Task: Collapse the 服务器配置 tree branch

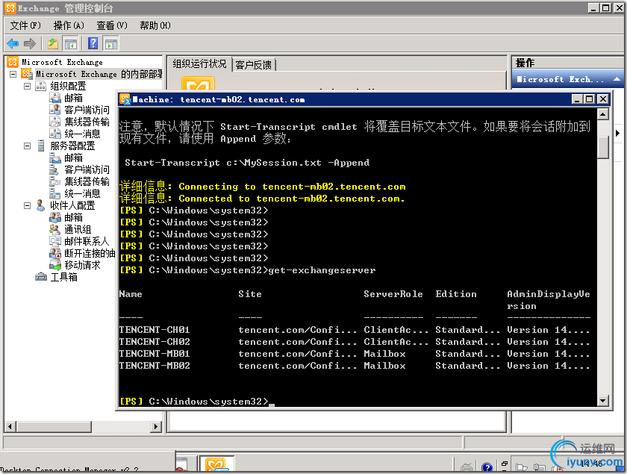Action: click(x=27, y=146)
